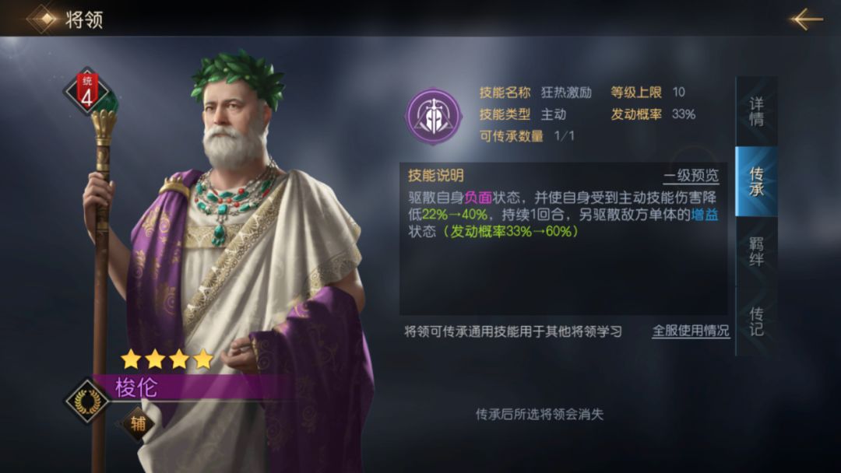Switch to the 羁绊 bonds tab
Viewport: 841px width, 473px height.
(756, 252)
